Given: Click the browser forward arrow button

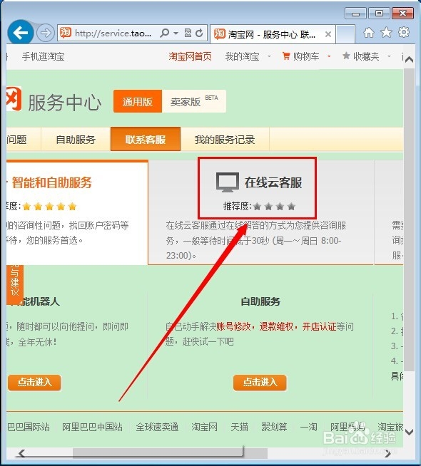Looking at the screenshot, I should [46, 33].
